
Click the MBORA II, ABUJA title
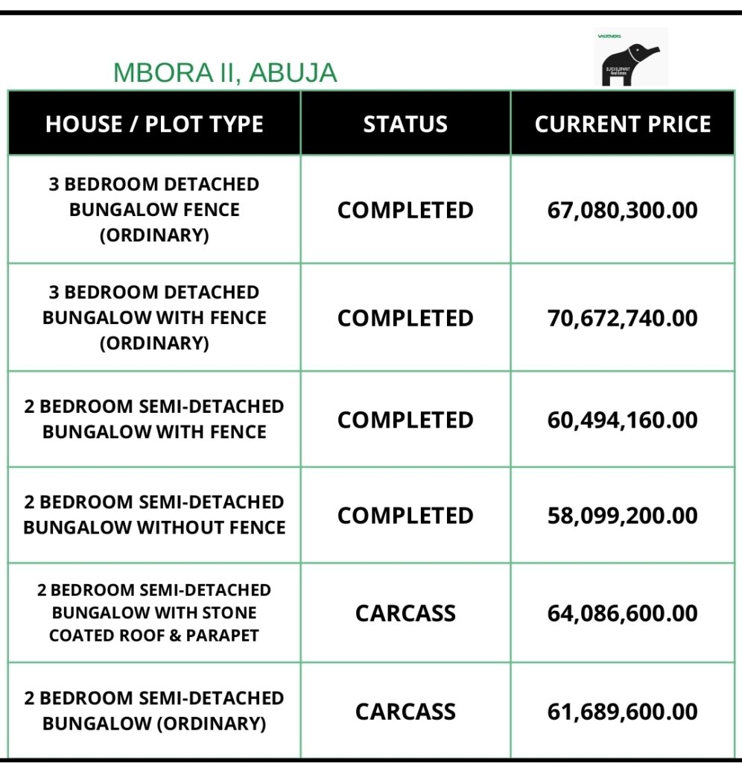point(225,73)
